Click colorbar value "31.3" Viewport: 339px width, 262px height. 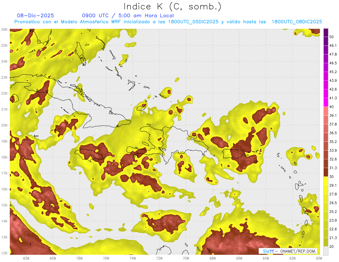pos(333,168)
